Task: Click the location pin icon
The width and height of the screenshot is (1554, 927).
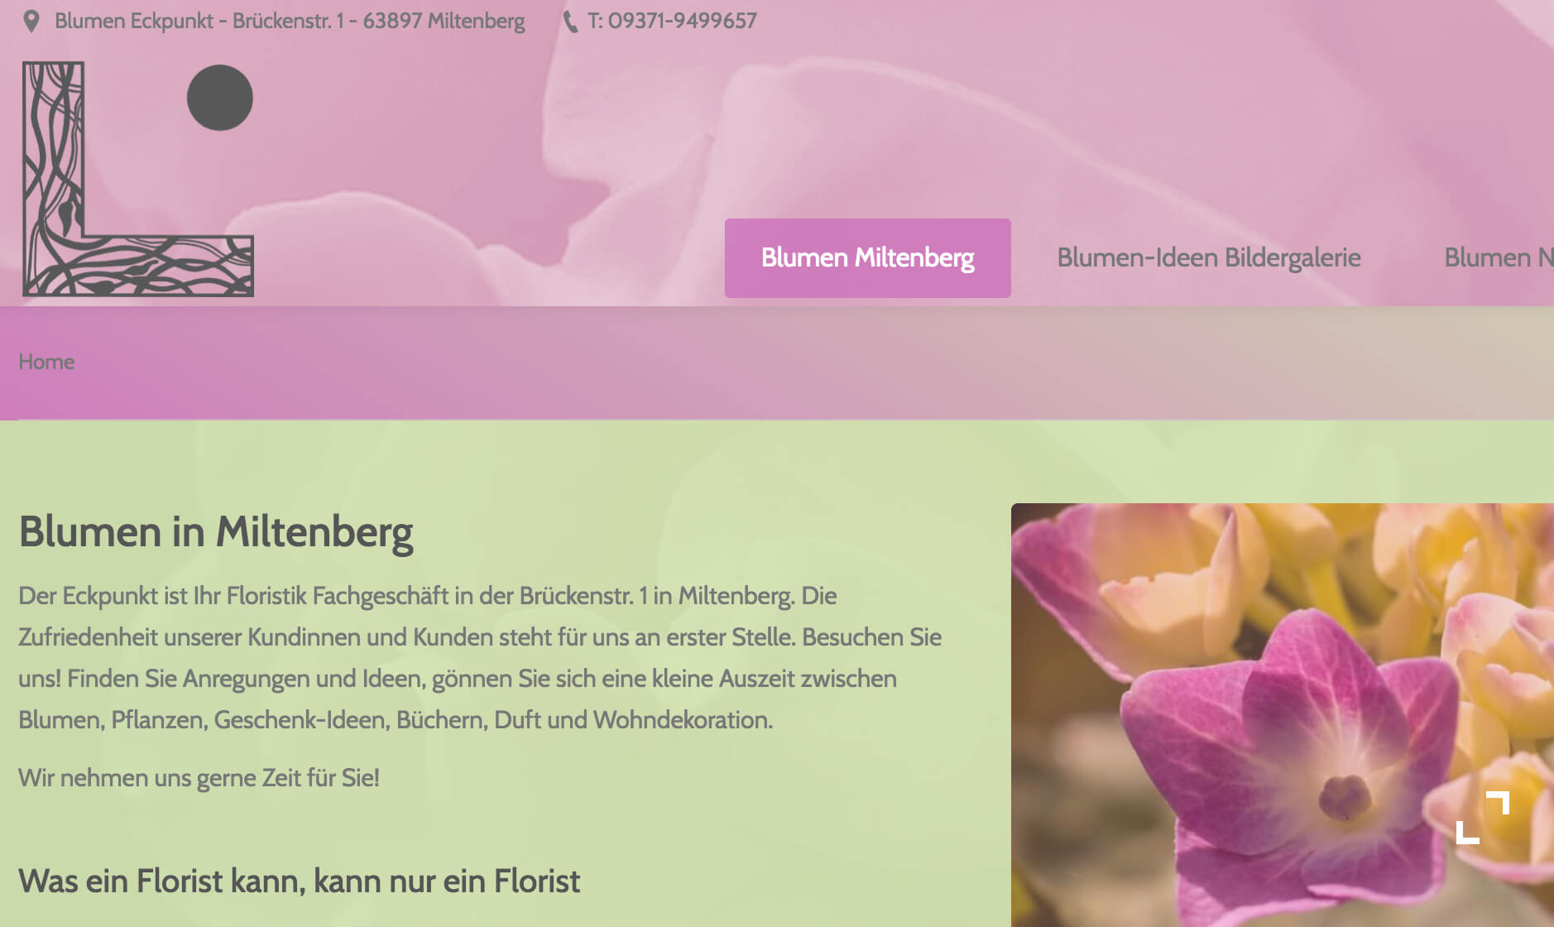Action: (31, 21)
